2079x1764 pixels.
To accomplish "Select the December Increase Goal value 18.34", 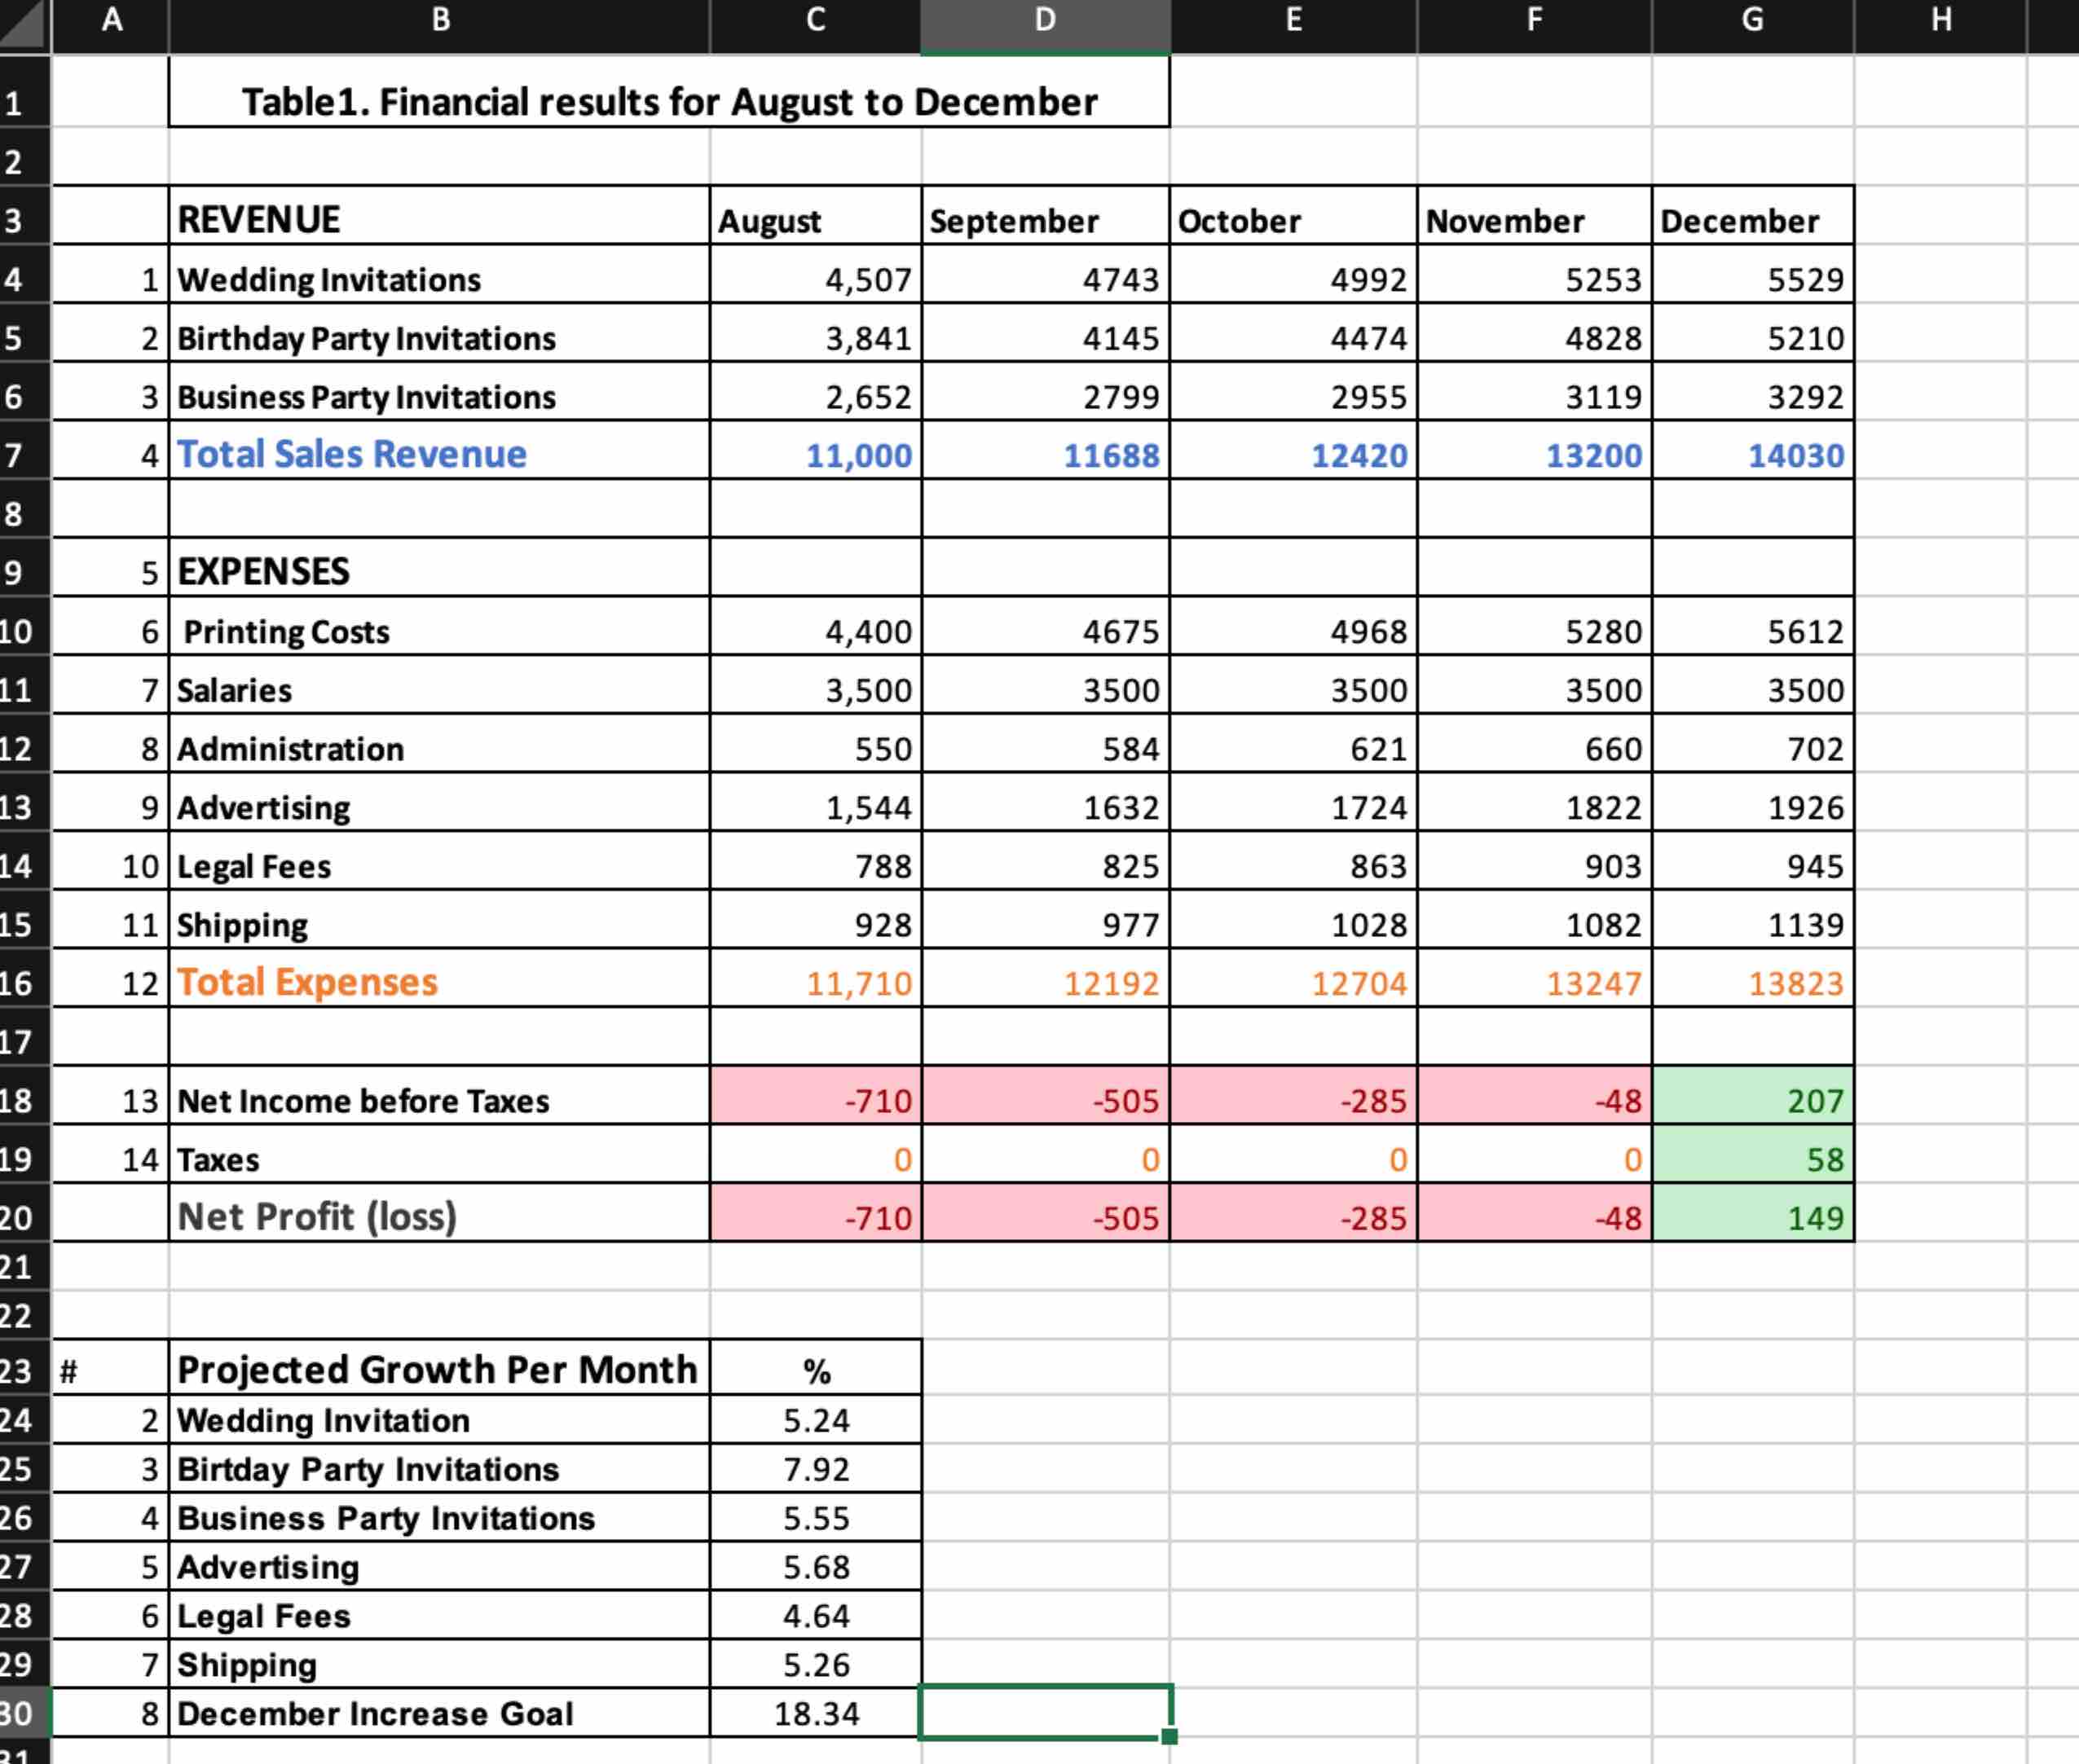I will pyautogui.click(x=813, y=1713).
